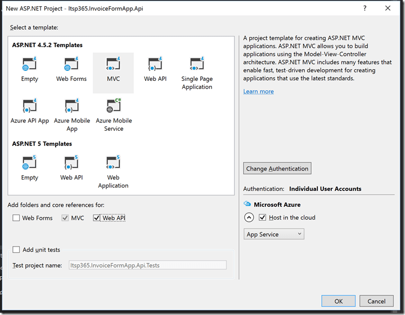405x315 pixels.
Task: Open the Learn more link
Action: (x=258, y=92)
